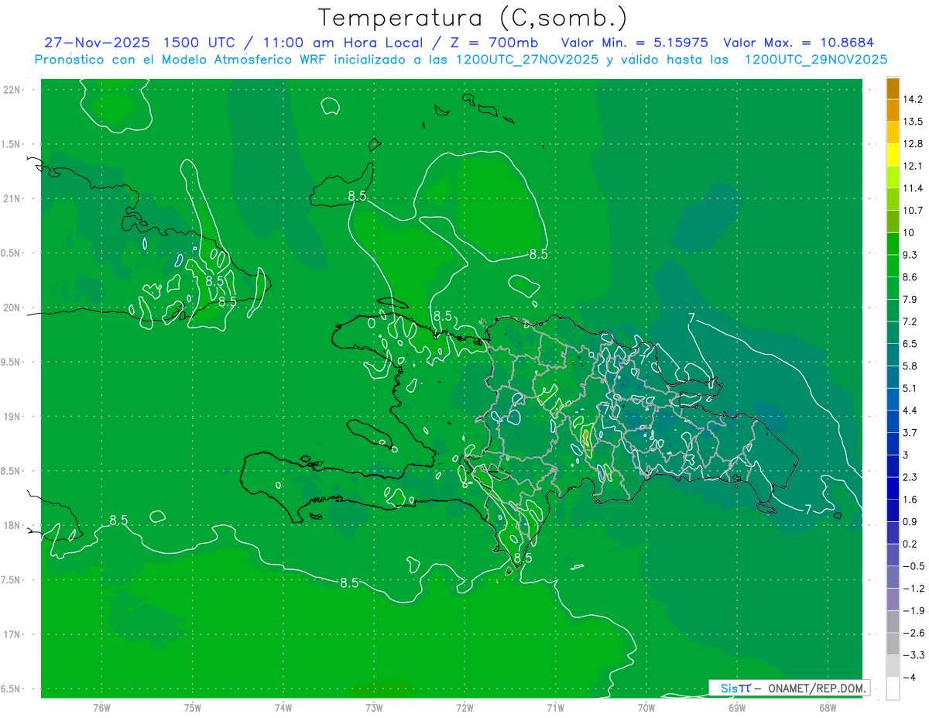This screenshot has width=929, height=718.
Task: Click the colorbar label "10"
Action: pos(909,232)
